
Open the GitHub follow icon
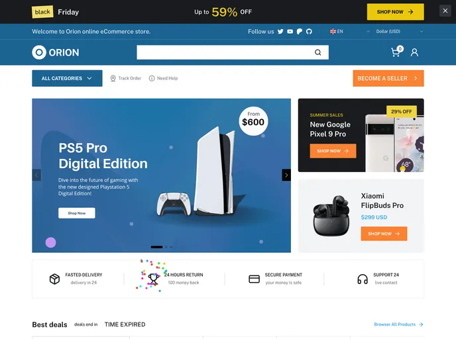(309, 31)
